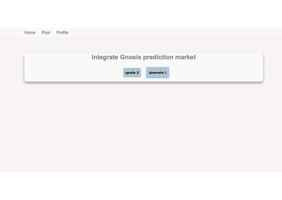Click the upvote 0 button

(132, 72)
